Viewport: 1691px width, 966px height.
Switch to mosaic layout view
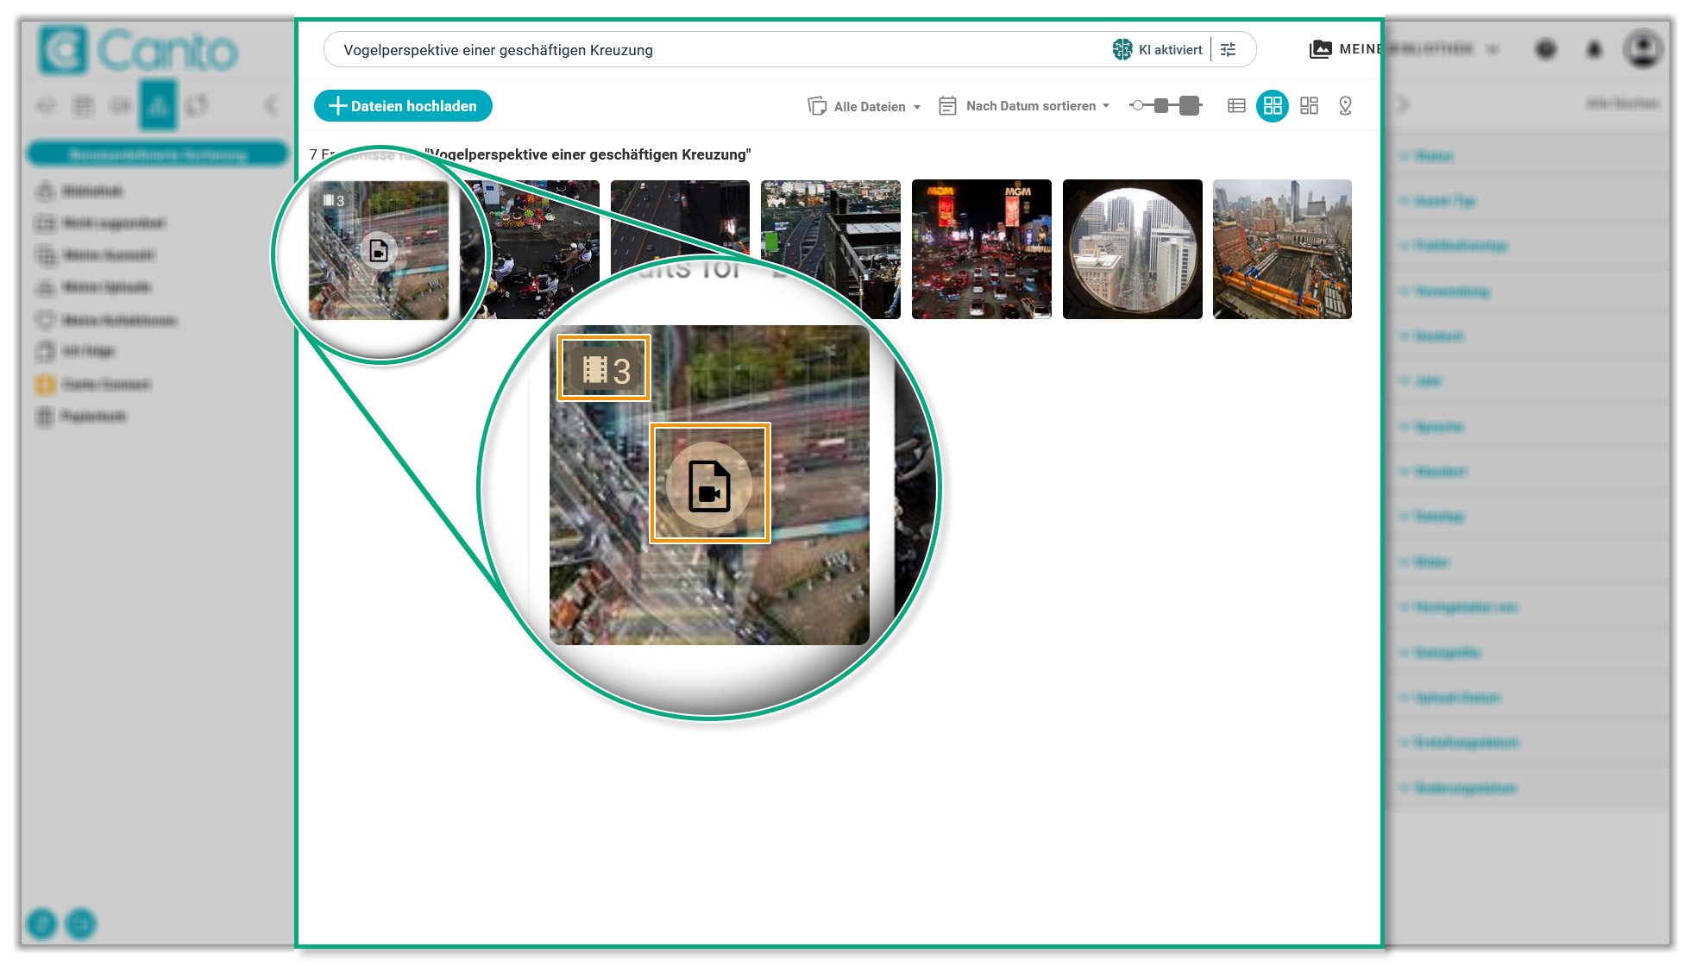(1309, 106)
